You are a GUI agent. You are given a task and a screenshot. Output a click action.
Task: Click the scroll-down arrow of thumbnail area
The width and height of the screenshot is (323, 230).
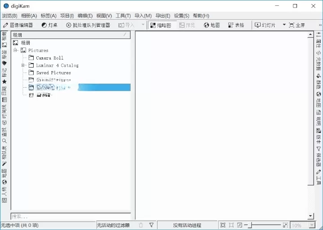tap(310, 216)
